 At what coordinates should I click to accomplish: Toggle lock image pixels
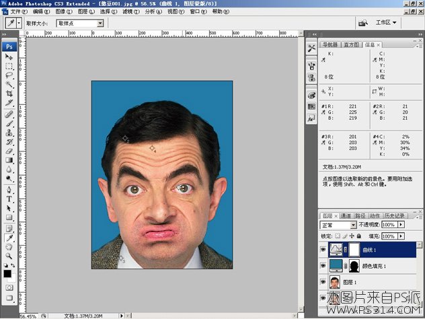coord(344,236)
